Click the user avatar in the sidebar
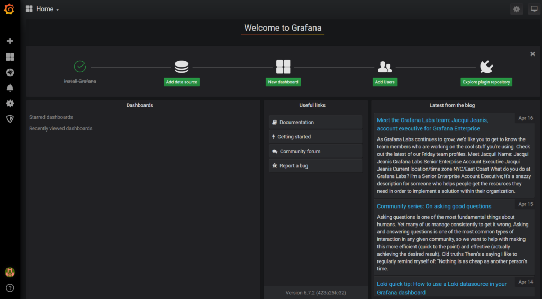542x299 pixels. pyautogui.click(x=10, y=272)
